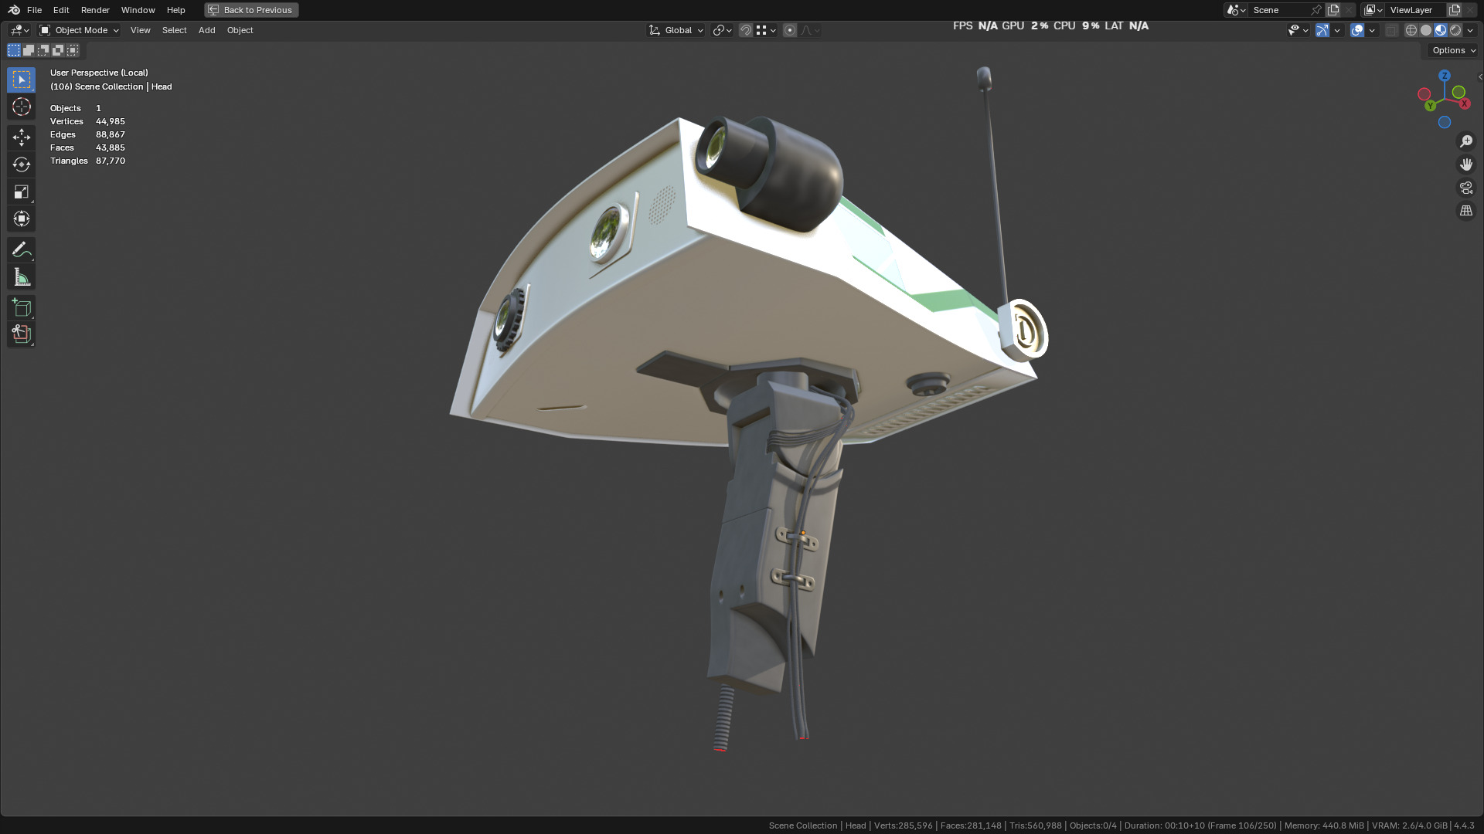Click the New Scene copy icon
This screenshot has height=834, width=1484.
click(x=1333, y=10)
